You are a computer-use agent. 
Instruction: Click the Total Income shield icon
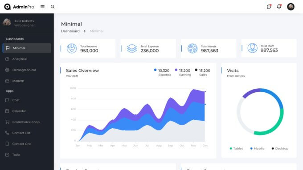pyautogui.click(x=72, y=48)
